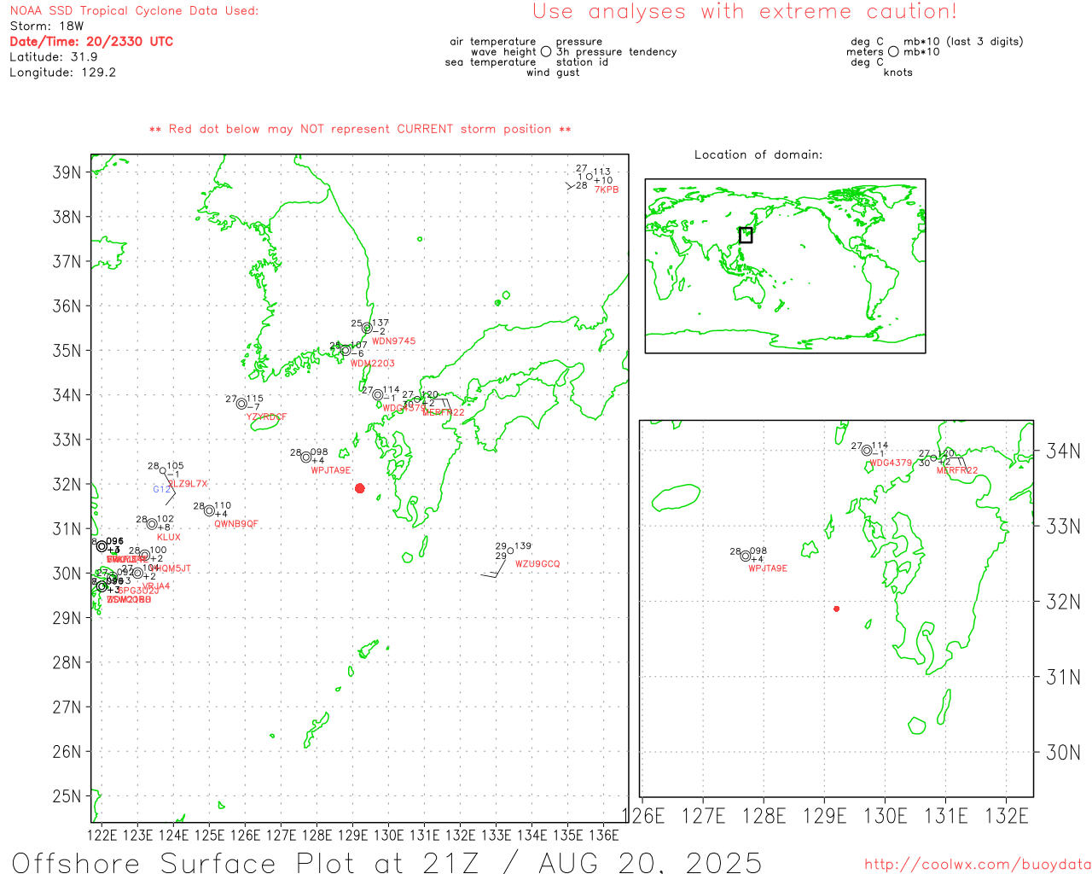Click the 'Storm: 18W' text
Screen dimensions: 1092x874
(x=47, y=26)
